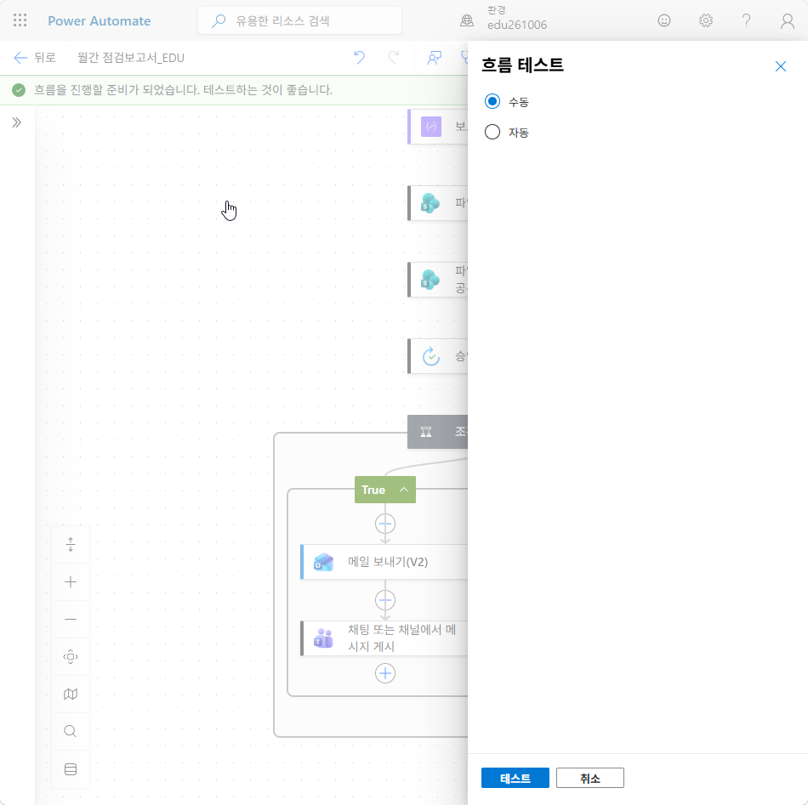Select the 자동 radio option
The width and height of the screenshot is (808, 805).
pyautogui.click(x=492, y=132)
